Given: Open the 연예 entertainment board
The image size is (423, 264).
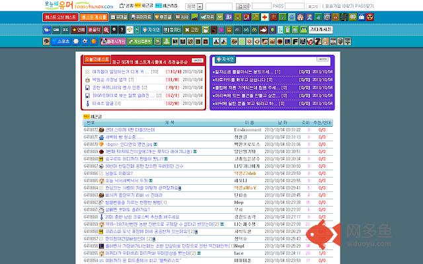Looking at the screenshot, I should 78,30.
